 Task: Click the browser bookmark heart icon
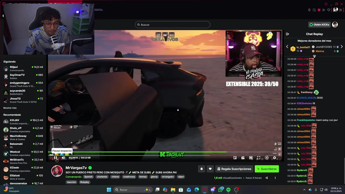click(x=329, y=10)
